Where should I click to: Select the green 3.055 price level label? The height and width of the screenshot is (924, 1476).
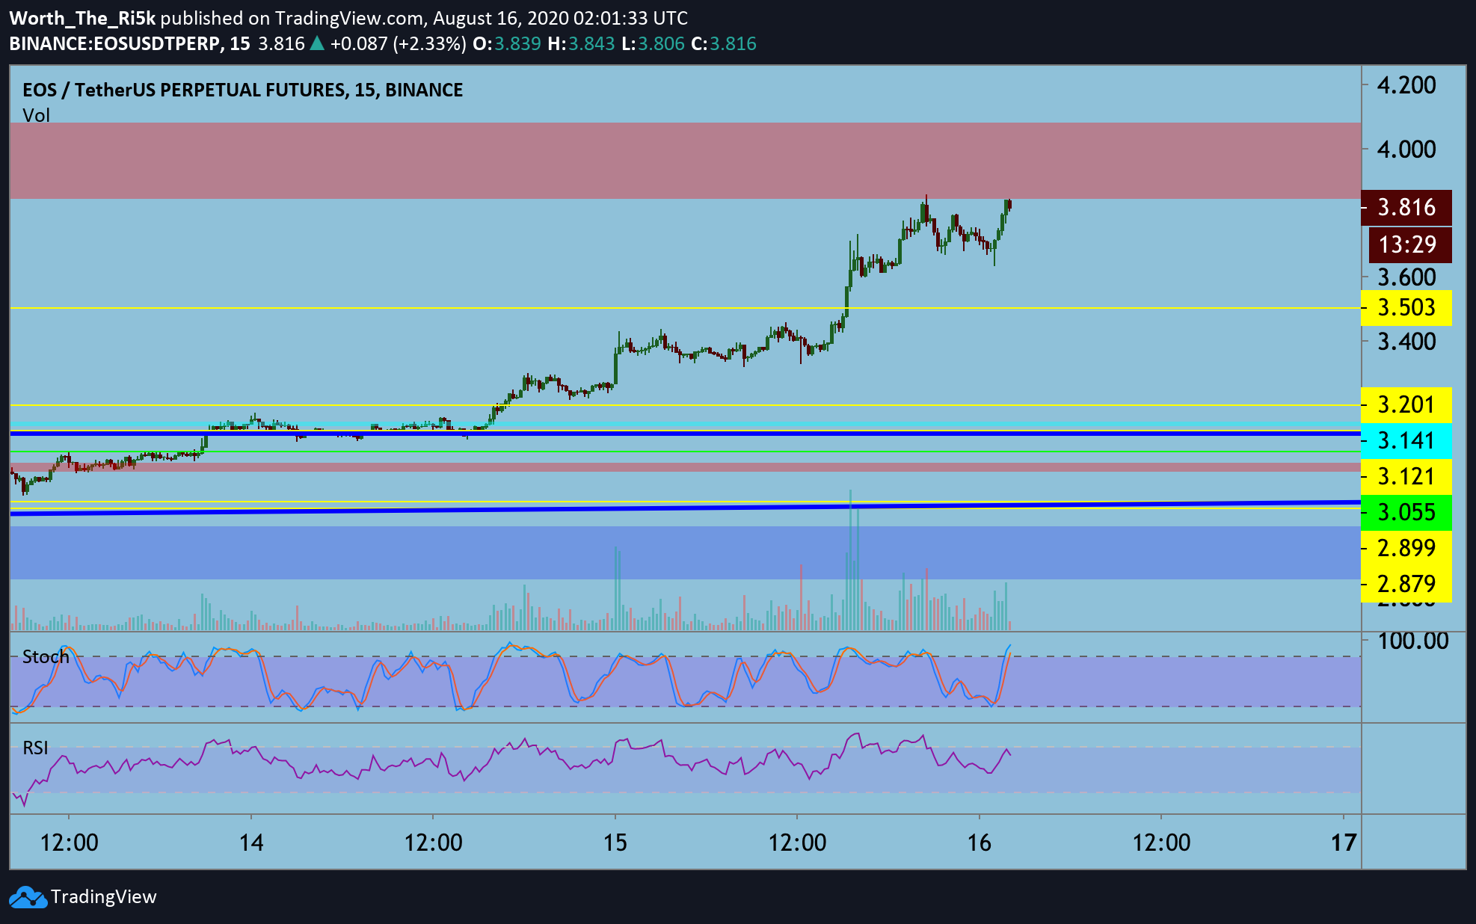[1406, 512]
